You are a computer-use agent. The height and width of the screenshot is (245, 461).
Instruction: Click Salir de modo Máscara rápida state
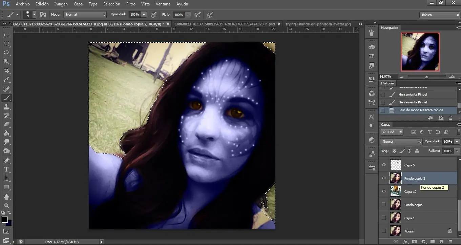[421, 110]
